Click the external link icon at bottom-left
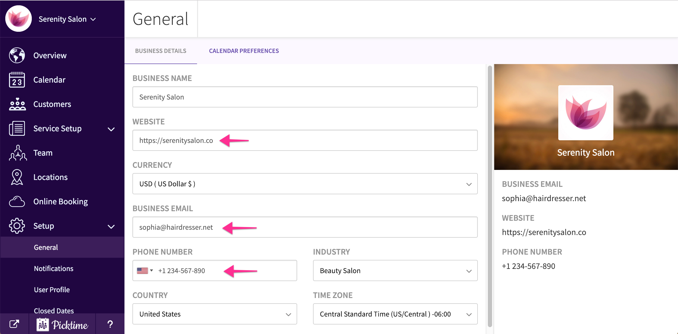 point(14,324)
